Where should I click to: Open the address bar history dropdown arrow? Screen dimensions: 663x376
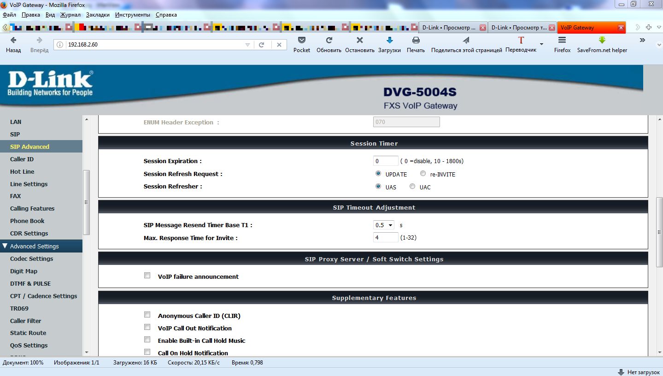247,45
